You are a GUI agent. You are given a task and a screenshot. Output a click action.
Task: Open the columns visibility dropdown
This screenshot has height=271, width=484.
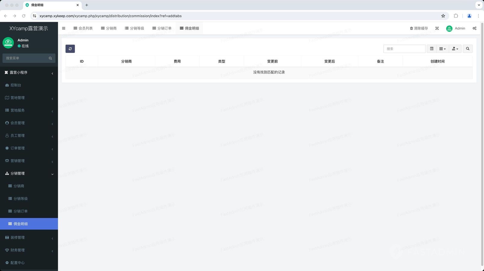click(442, 49)
